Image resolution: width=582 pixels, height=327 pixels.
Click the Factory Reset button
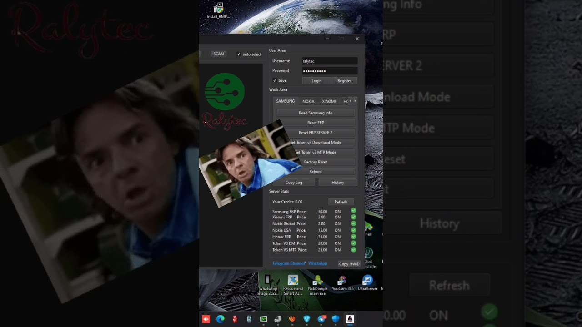[x=316, y=162]
